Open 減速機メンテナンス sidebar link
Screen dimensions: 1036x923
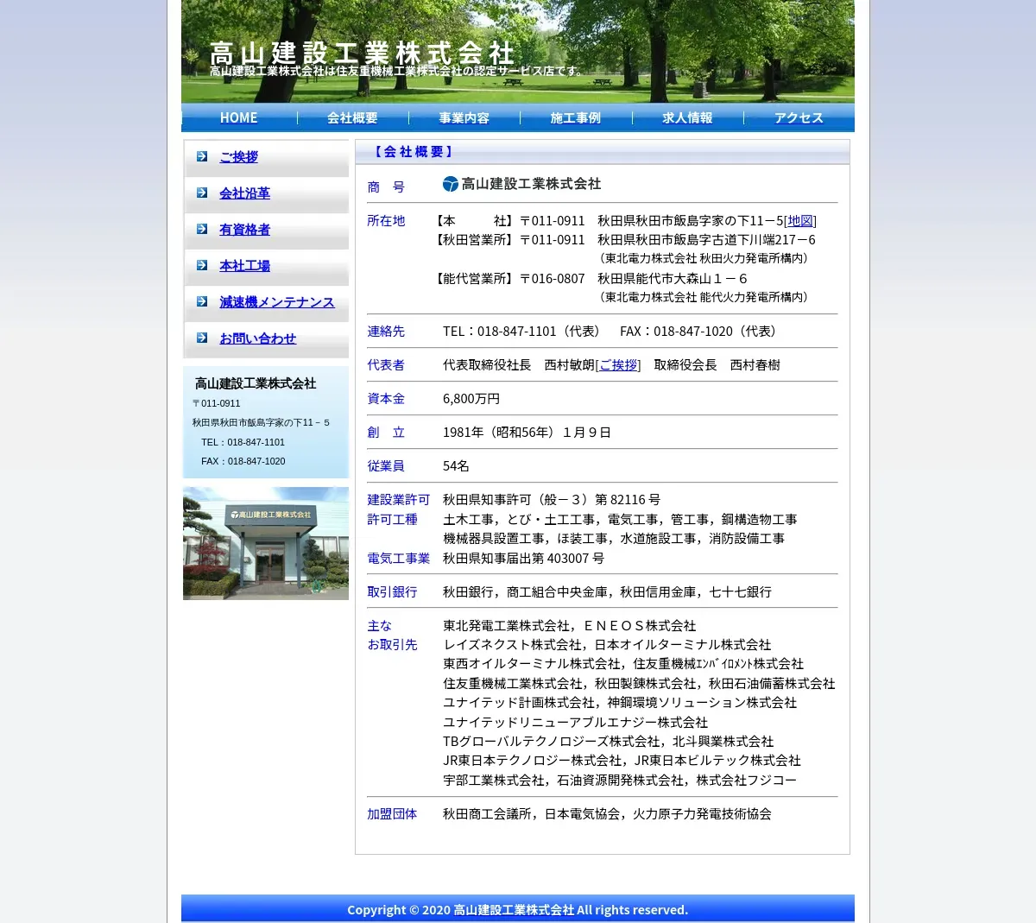tap(277, 301)
